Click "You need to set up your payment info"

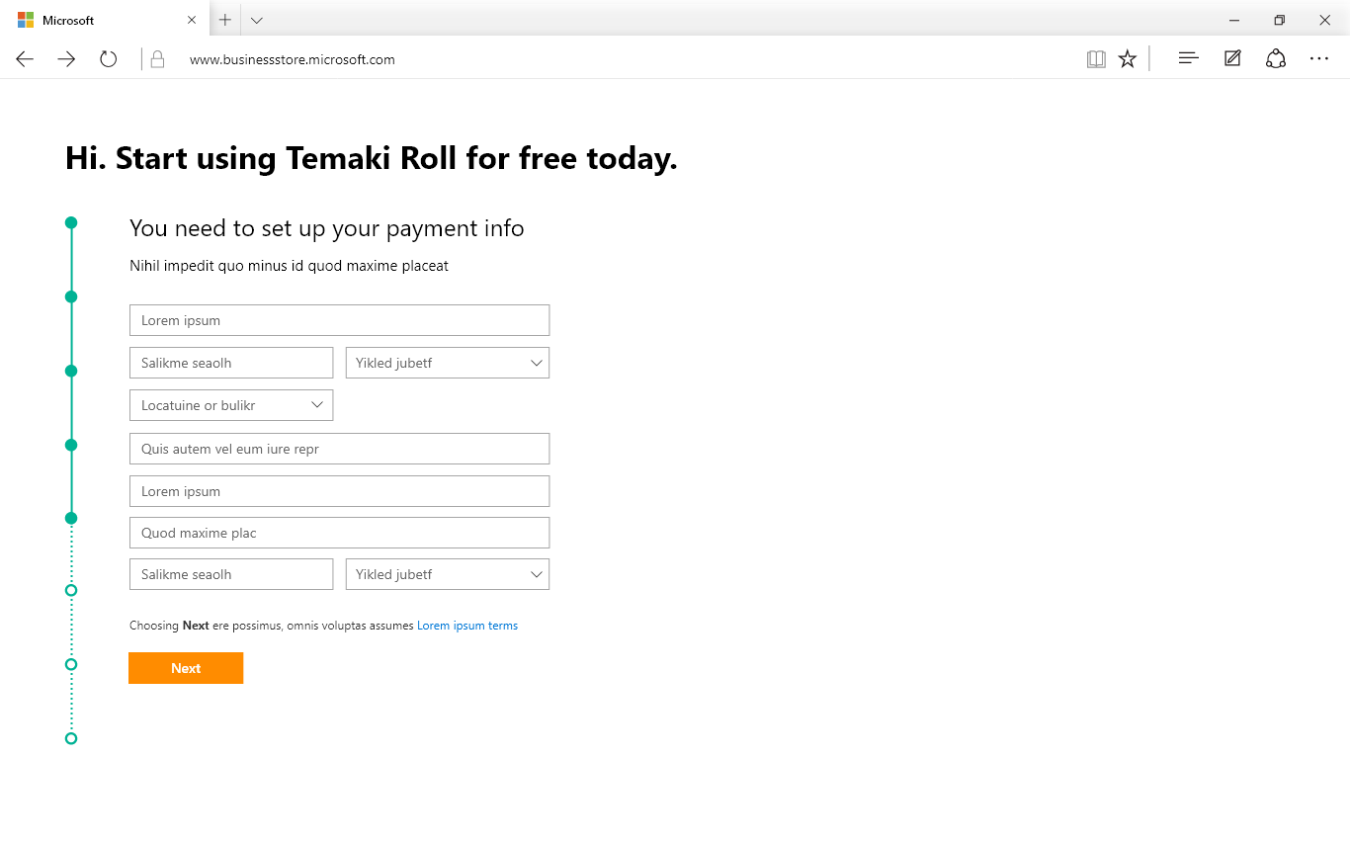coord(327,228)
